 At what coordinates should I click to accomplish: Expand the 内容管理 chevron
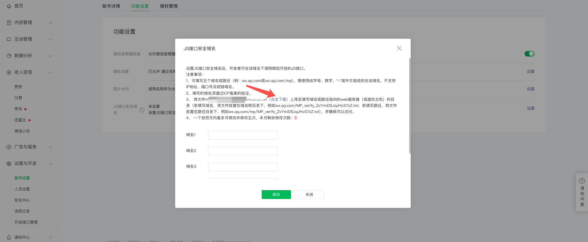click(x=50, y=23)
